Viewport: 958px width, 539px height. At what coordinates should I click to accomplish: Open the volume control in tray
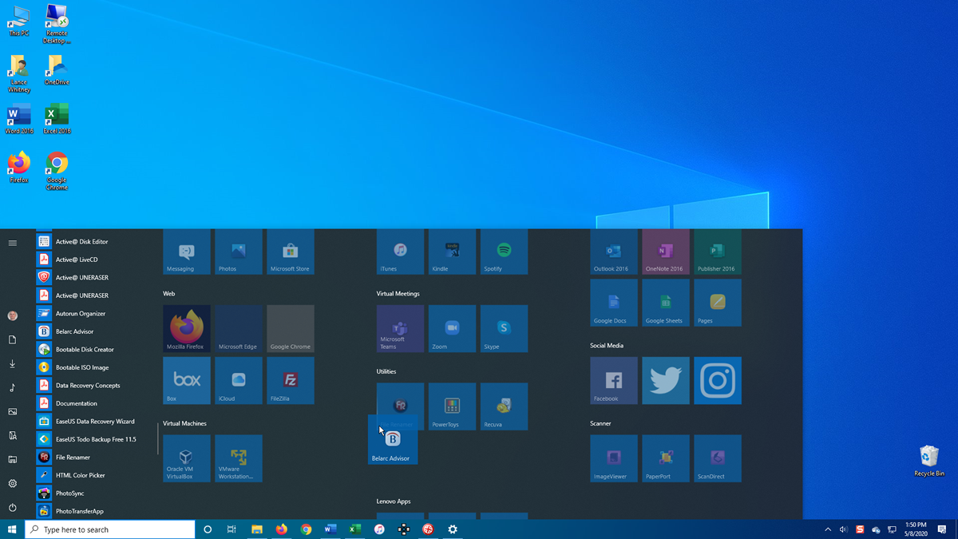[x=844, y=529]
